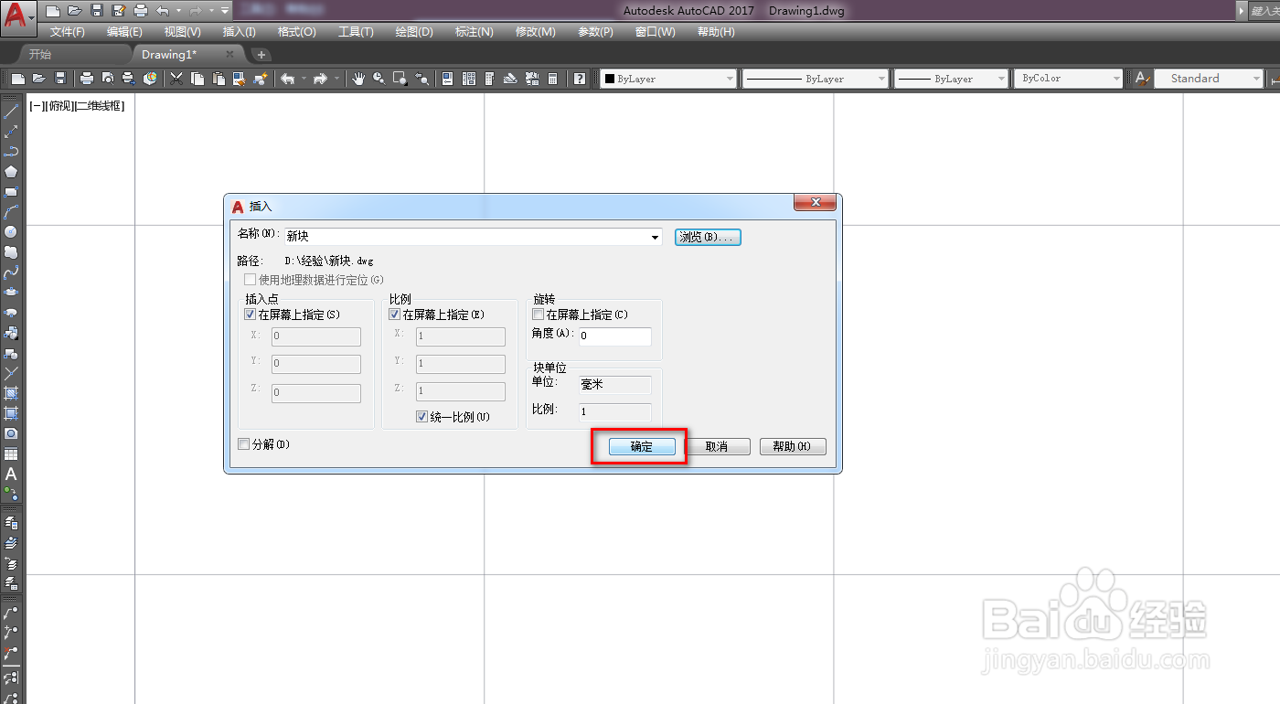Open the Draw menu (绘图)
1280x704 pixels.
coord(414,32)
